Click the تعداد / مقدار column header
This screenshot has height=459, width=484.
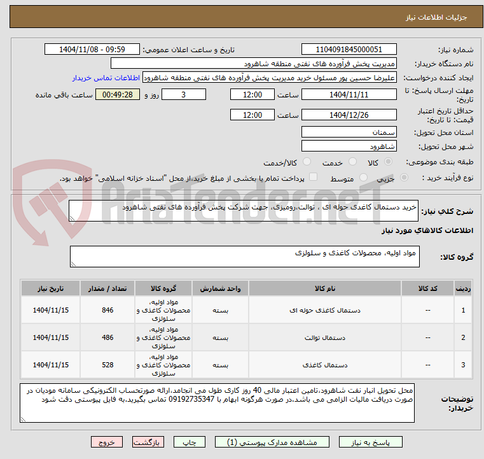[107, 288]
